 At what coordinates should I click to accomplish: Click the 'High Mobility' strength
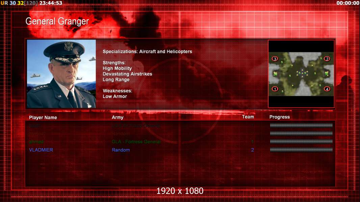(x=117, y=68)
